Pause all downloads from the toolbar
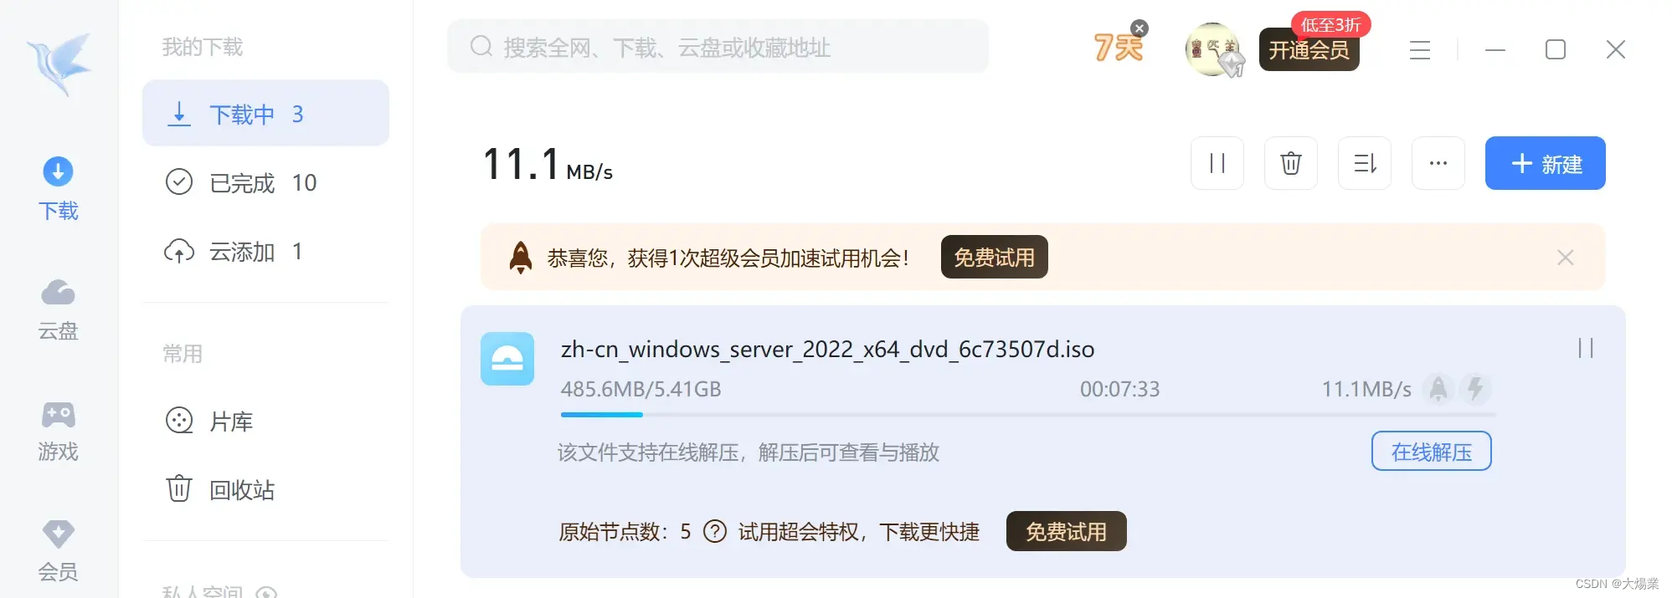This screenshot has height=598, width=1672. pos(1217,163)
